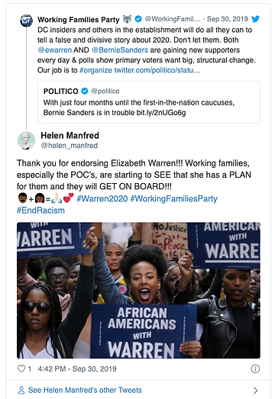Open the quoted POLITICO tweet card
The width and height of the screenshot is (275, 399).
tap(149, 102)
